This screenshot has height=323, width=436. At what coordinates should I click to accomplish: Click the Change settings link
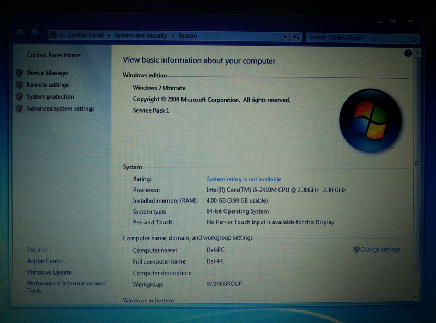pos(380,249)
